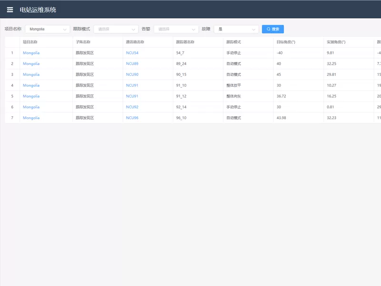Open the NCU91 link in row 4
The width and height of the screenshot is (381, 286).
pyautogui.click(x=132, y=85)
